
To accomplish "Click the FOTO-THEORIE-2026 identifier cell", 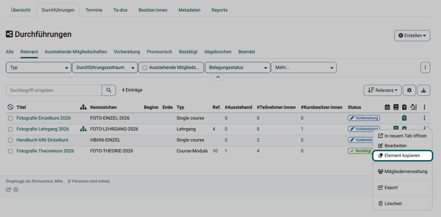I will pyautogui.click(x=112, y=151).
